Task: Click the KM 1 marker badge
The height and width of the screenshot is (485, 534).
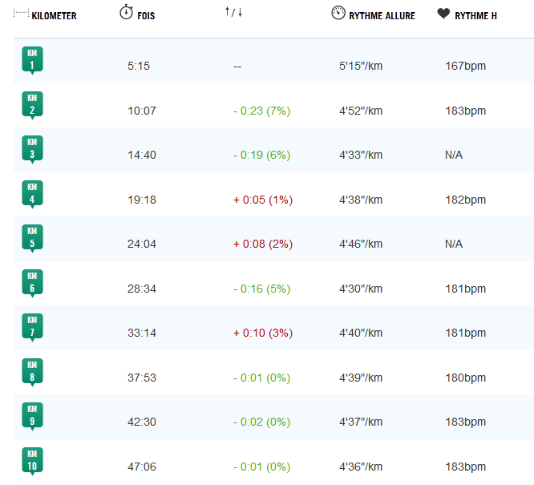Action: 32,60
